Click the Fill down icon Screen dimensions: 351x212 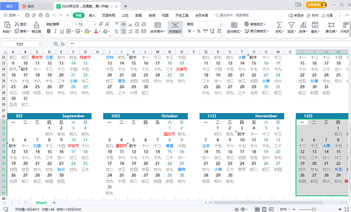click(315, 25)
